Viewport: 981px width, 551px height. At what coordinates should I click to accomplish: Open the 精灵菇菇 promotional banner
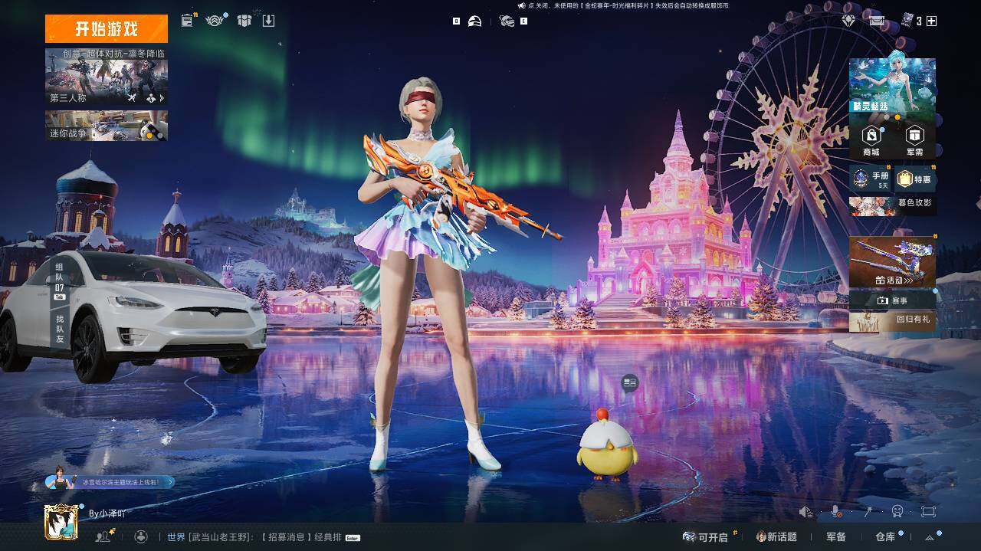coord(892,86)
